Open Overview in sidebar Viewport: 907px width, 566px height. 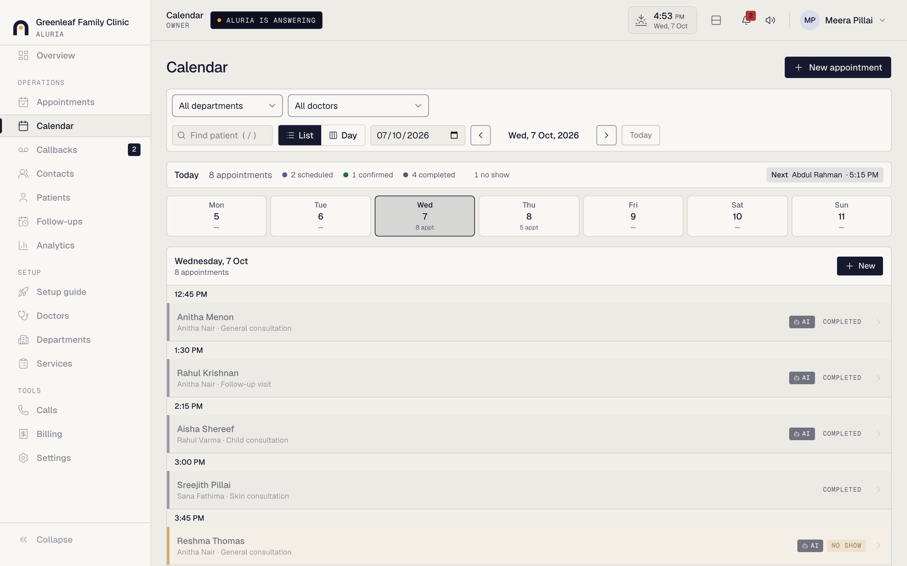[75, 55]
